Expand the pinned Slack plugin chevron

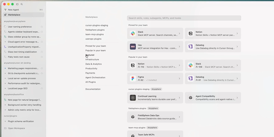tap(179, 33)
